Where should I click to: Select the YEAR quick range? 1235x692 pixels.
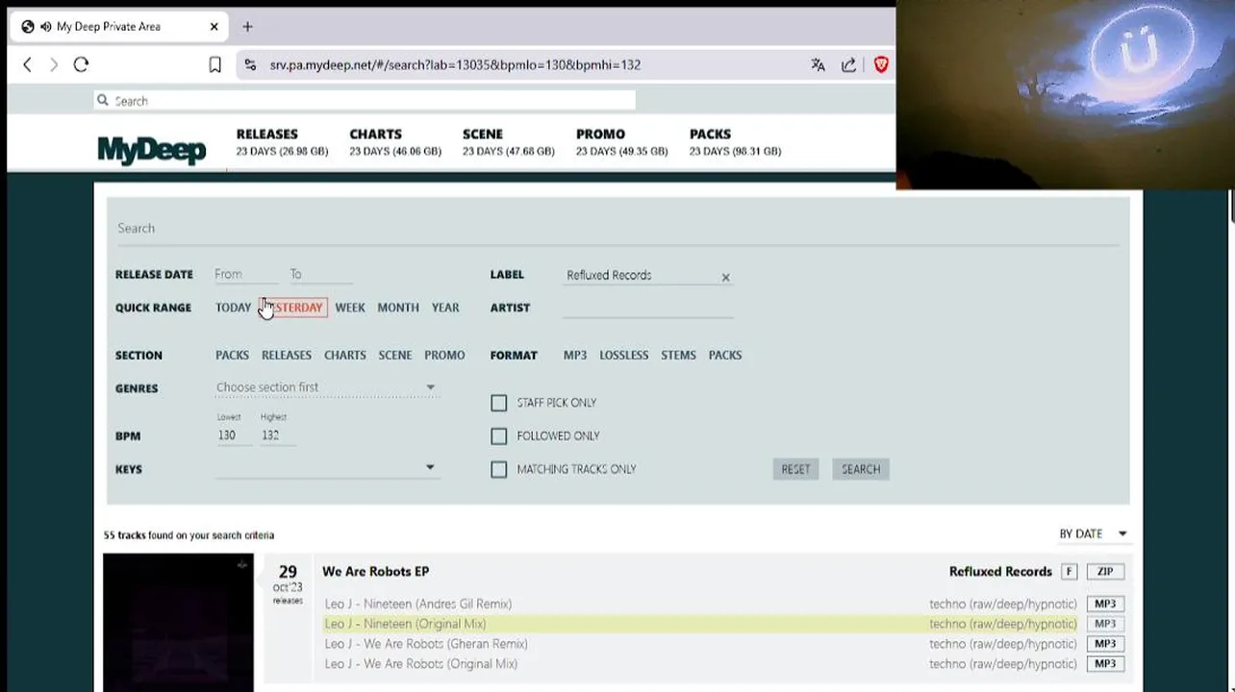click(x=445, y=308)
